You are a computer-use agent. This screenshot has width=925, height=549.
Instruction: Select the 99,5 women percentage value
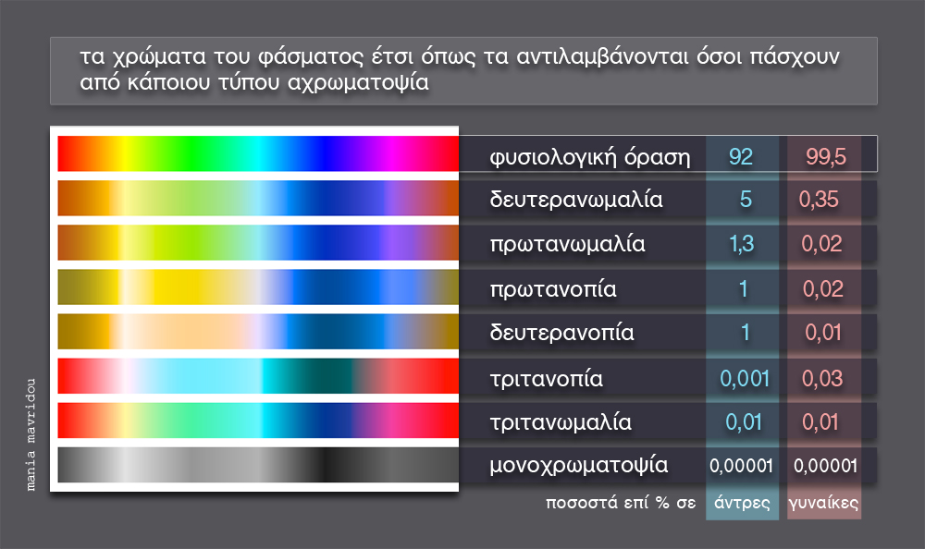(x=825, y=156)
